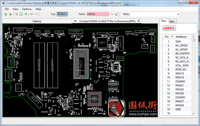This screenshot has height=126, width=200.
Task: Select the DQSA#2 pin row
Action: (177, 81)
